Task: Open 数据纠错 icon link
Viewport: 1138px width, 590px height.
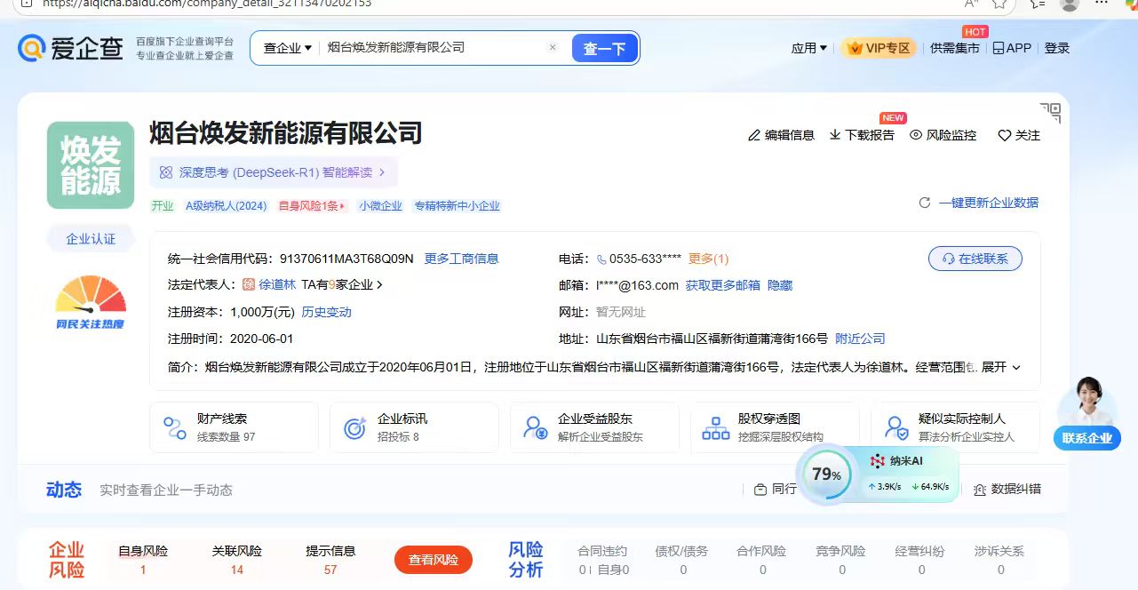Action: click(980, 490)
